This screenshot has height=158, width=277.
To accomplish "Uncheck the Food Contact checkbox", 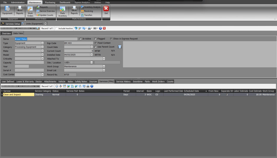I will tap(96, 43).
